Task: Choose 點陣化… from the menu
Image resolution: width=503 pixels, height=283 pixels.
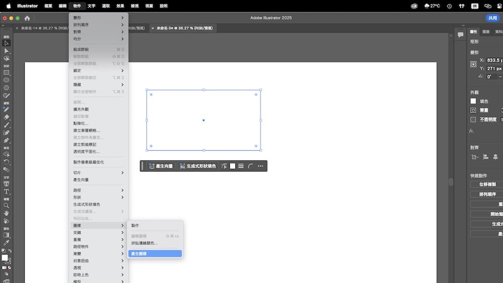Action: 99,123
